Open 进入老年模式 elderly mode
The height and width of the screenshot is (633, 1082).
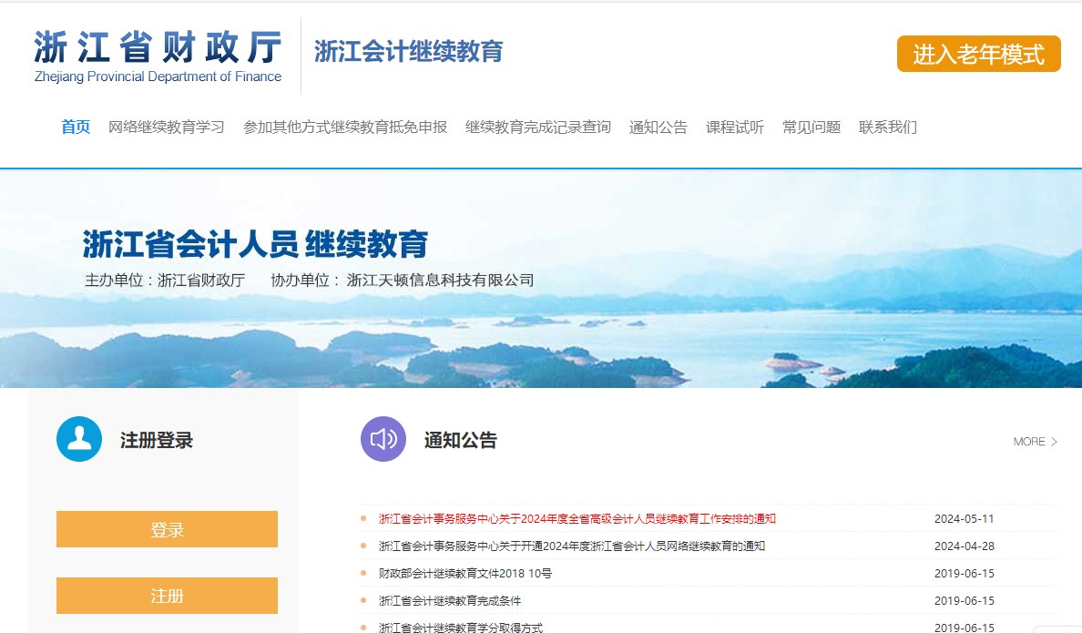tap(978, 54)
